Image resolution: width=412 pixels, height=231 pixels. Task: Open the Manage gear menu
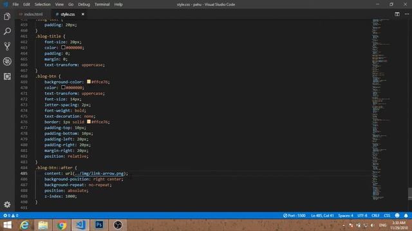pyautogui.click(x=7, y=204)
